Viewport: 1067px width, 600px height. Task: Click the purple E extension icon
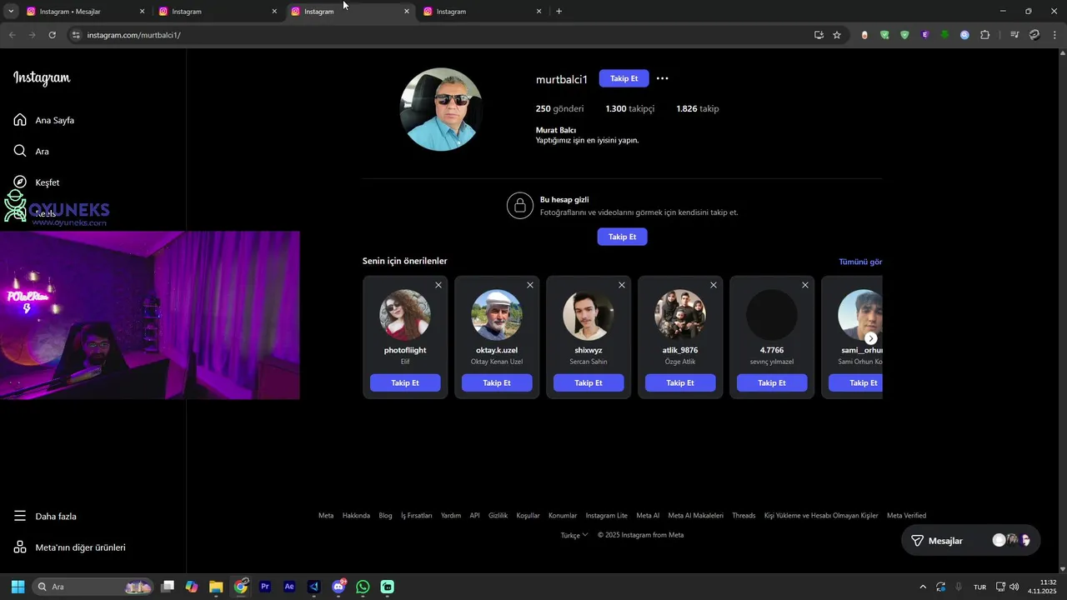point(925,35)
